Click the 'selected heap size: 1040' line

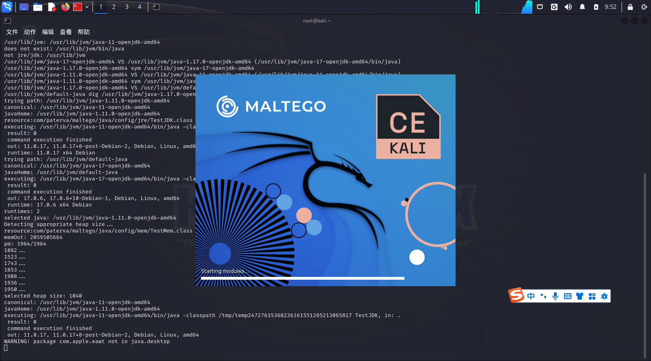(43, 296)
